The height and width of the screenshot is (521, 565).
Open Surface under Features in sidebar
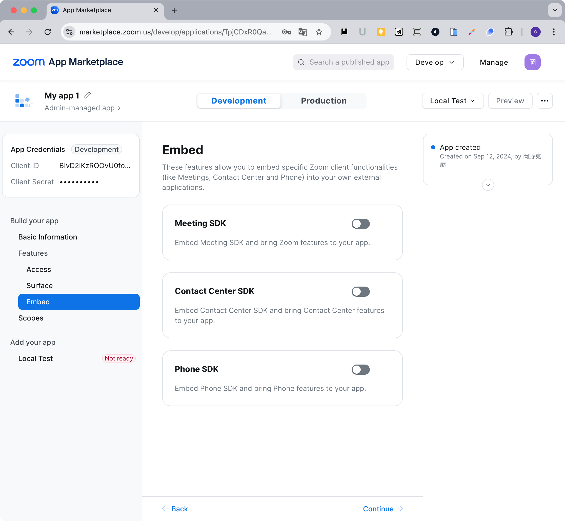point(39,286)
